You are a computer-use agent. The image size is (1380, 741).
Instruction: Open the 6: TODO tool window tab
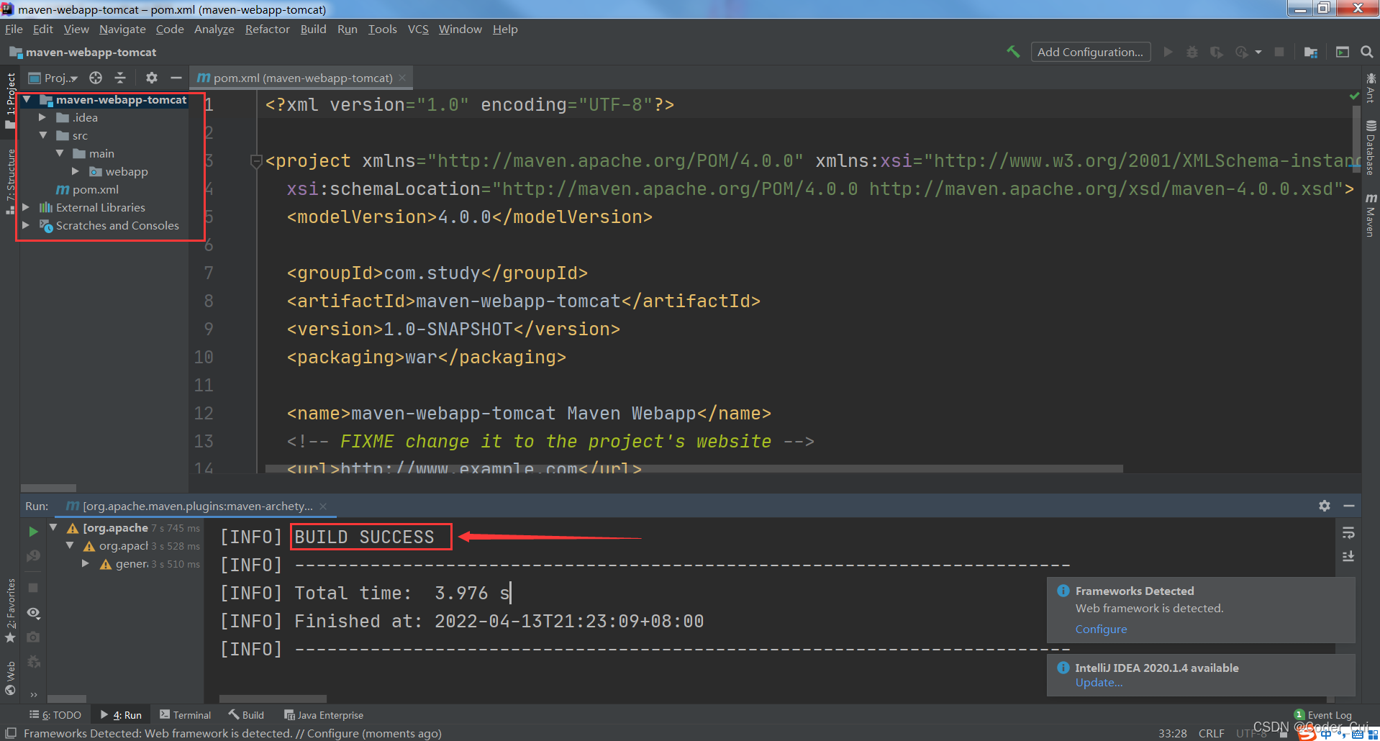[x=55, y=715]
